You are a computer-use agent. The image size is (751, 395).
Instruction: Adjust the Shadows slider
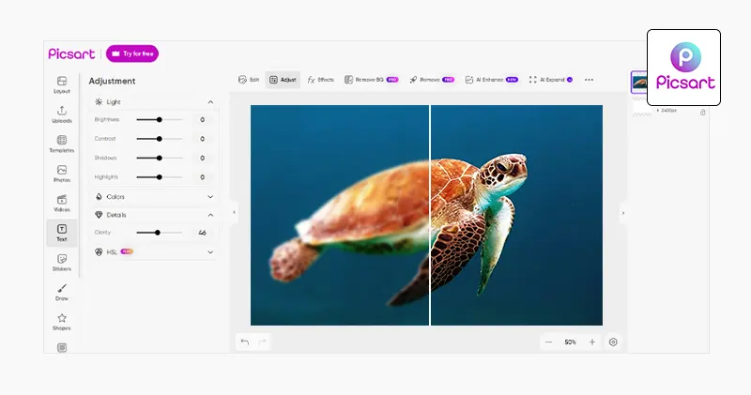(x=159, y=158)
